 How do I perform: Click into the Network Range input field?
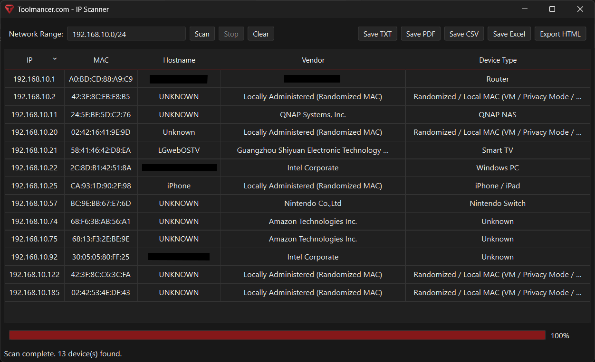126,34
